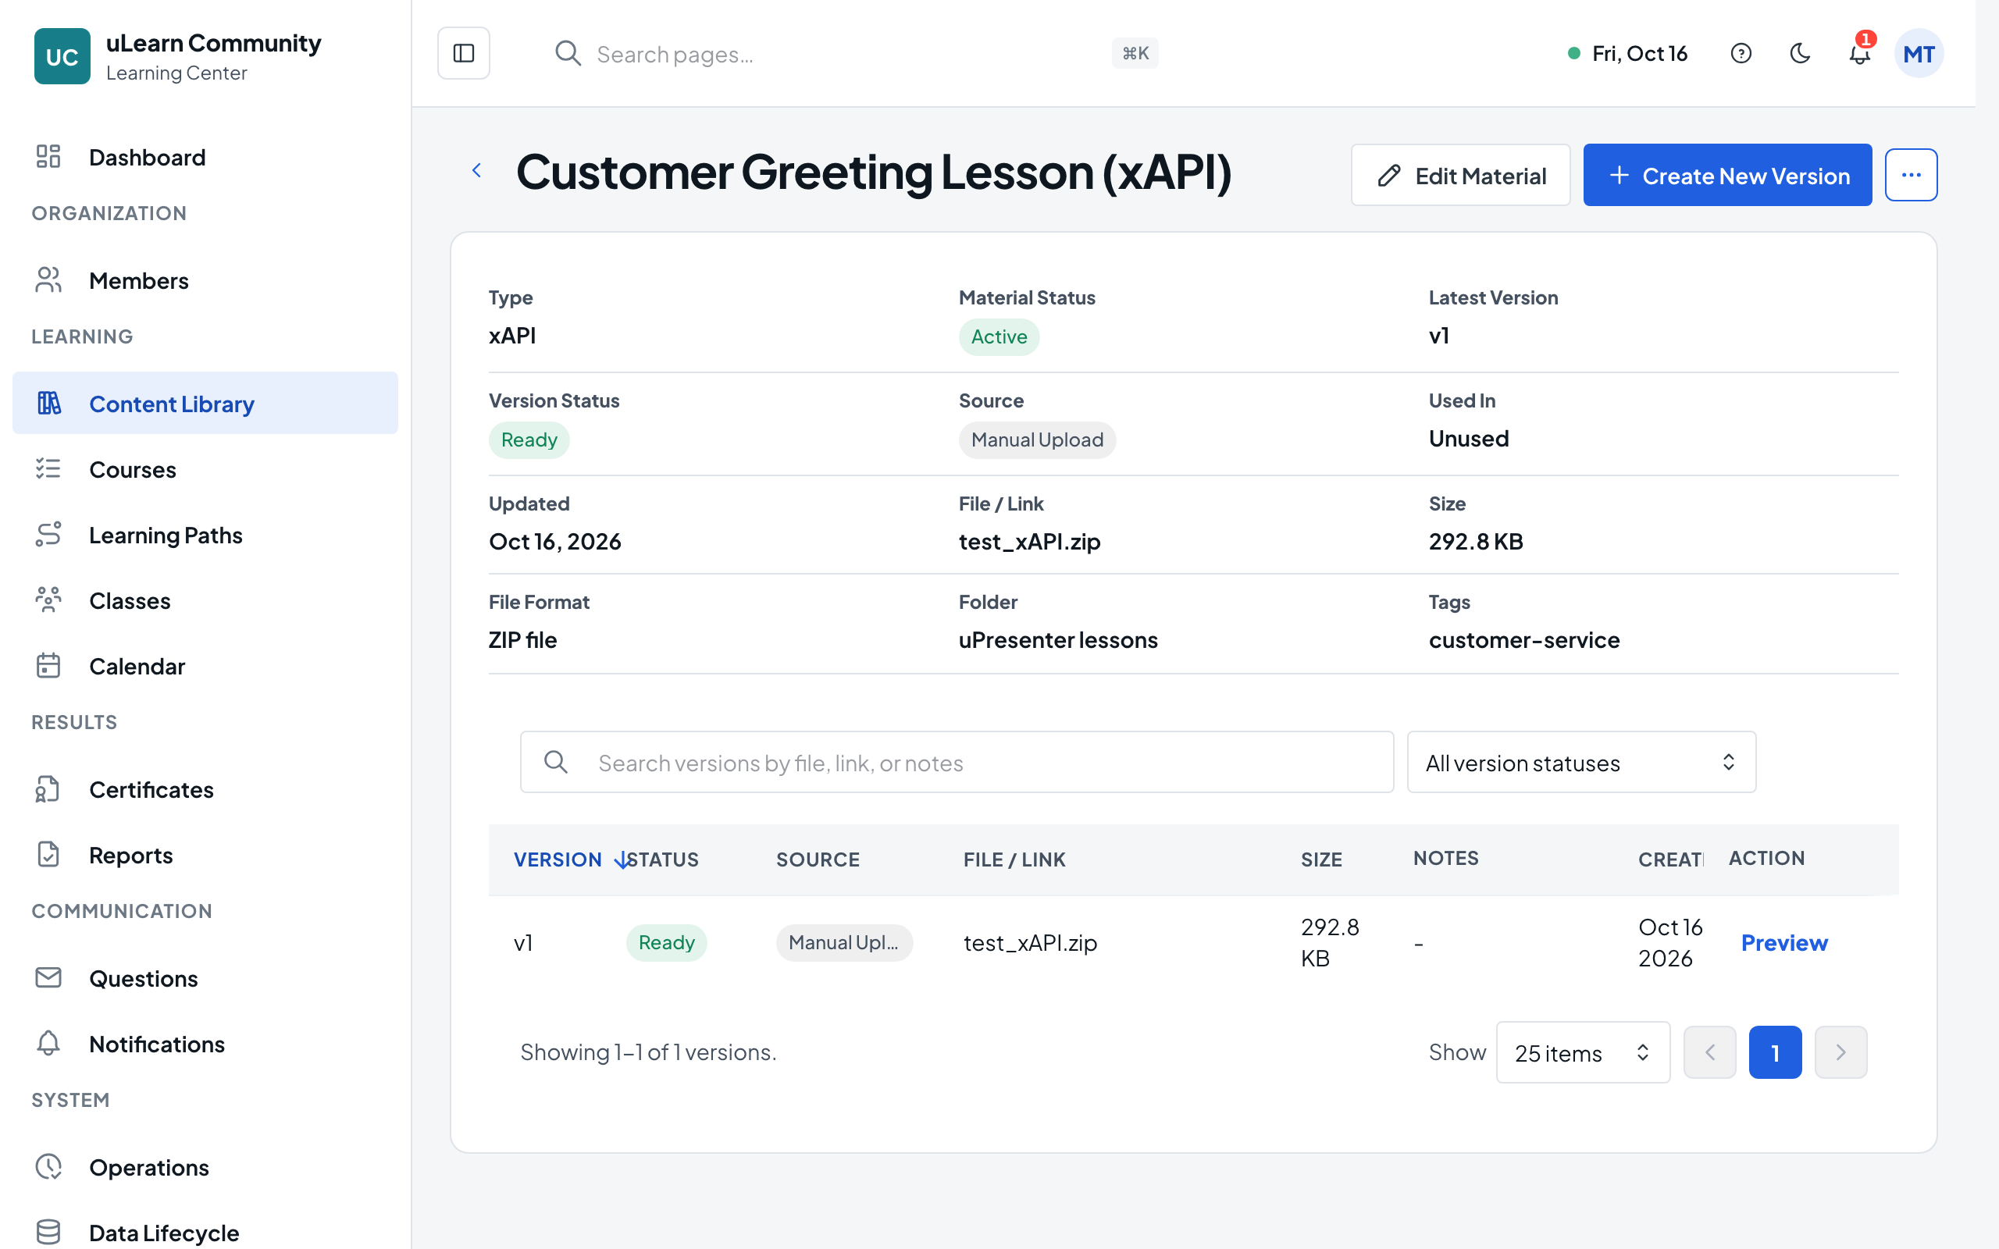Go to previous page arrow
This screenshot has height=1249, width=1999.
(x=1710, y=1052)
